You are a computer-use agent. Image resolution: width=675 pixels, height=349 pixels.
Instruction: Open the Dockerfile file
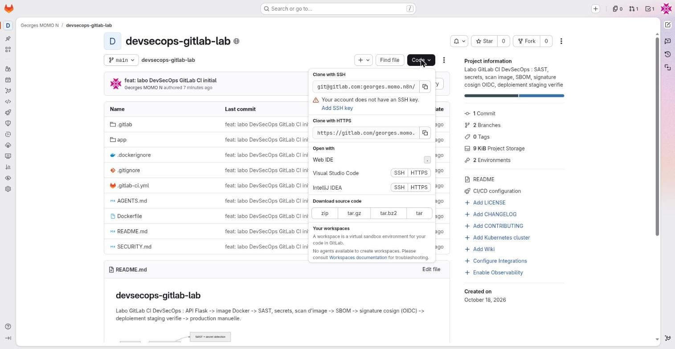point(129,216)
